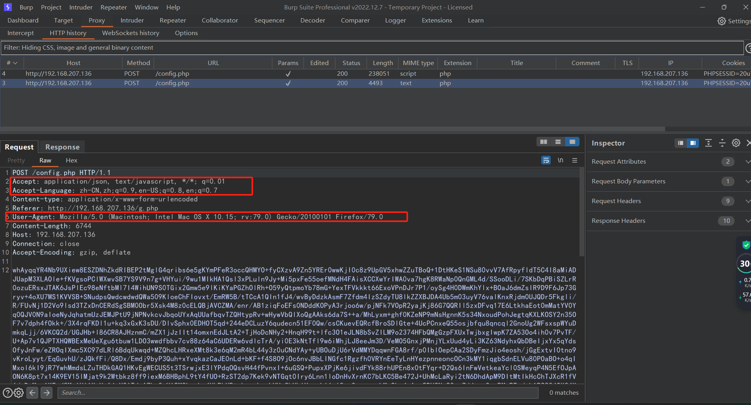751x405 pixels.
Task: Open the Extensions tab
Action: point(437,21)
